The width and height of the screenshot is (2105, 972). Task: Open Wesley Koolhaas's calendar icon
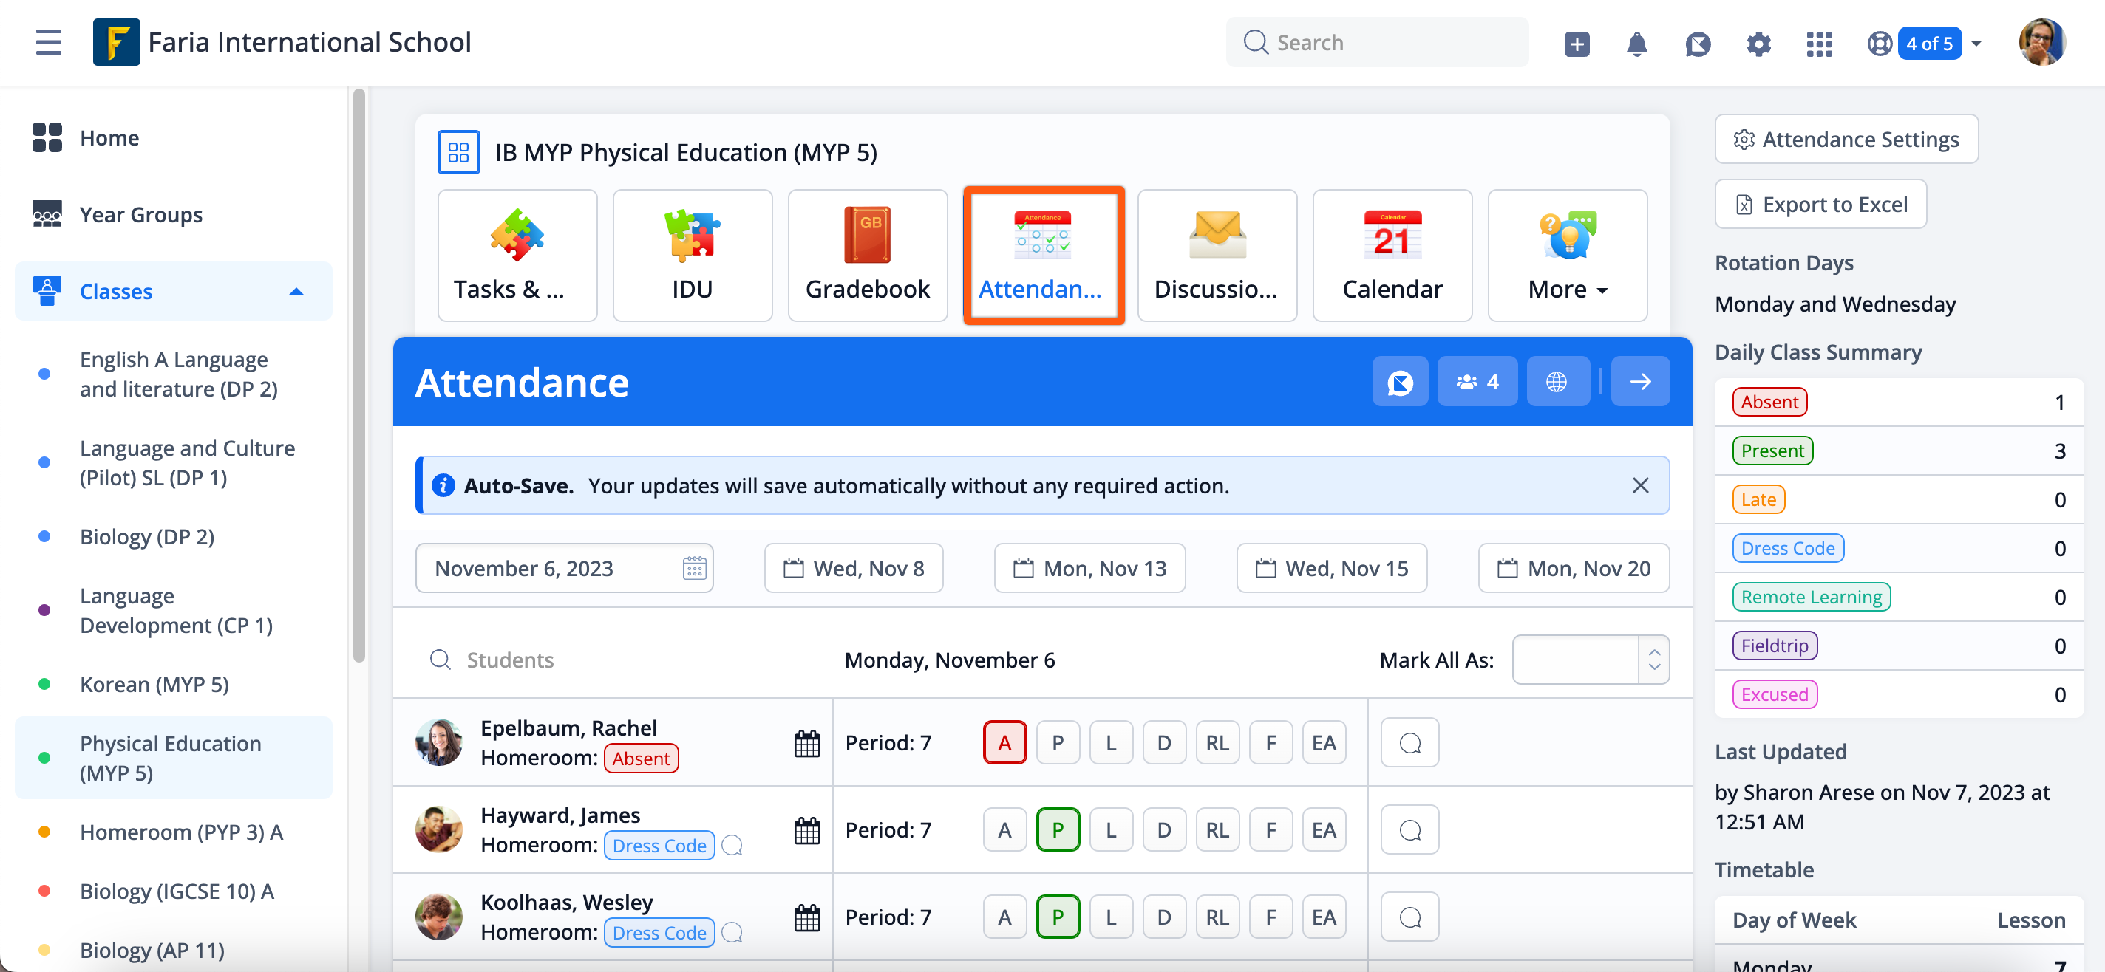click(806, 917)
